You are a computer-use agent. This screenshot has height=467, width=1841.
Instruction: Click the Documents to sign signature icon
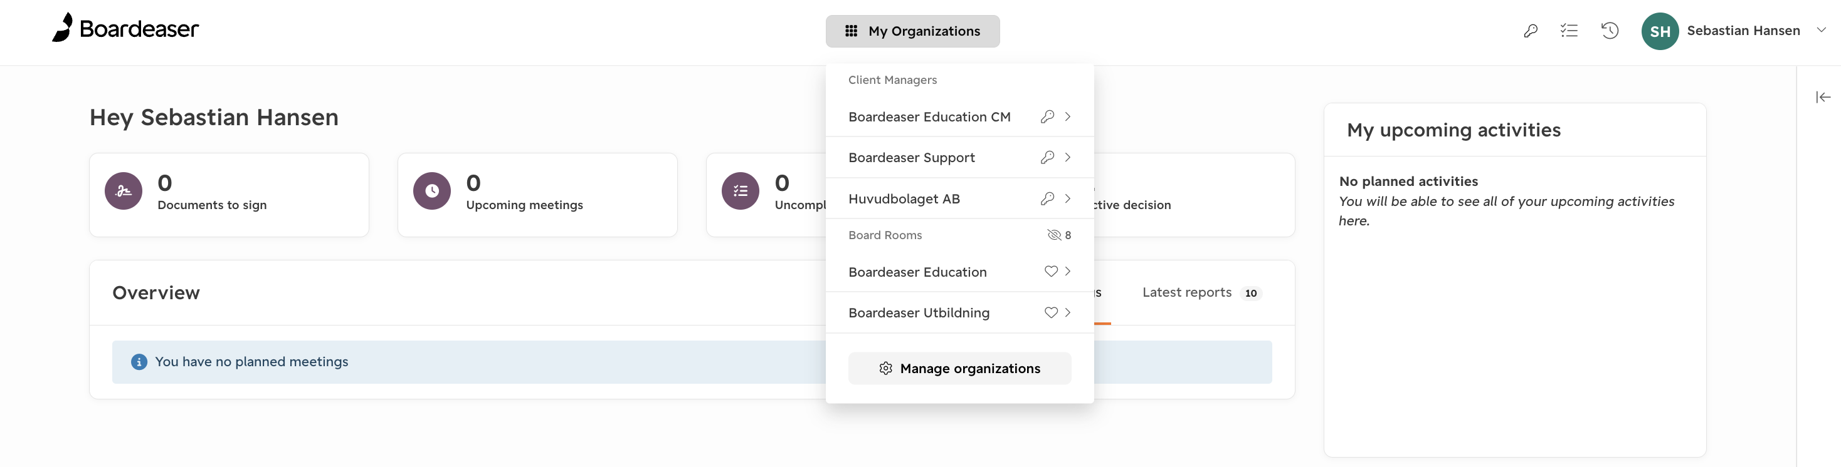click(x=124, y=191)
